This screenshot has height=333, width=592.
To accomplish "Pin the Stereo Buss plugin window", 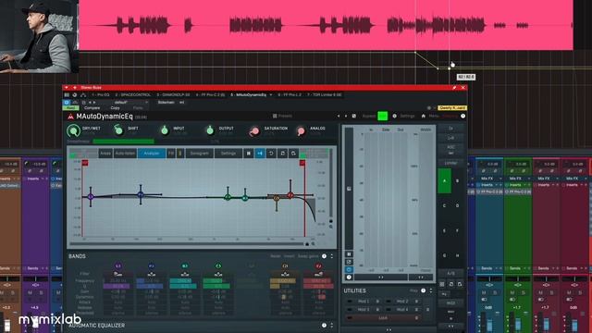I will 454,88.
